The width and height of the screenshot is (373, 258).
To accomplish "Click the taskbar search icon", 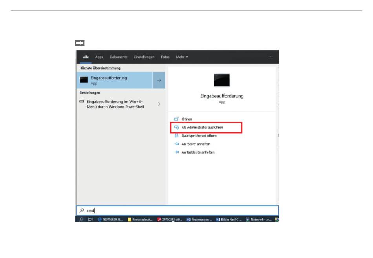I will coord(81,219).
